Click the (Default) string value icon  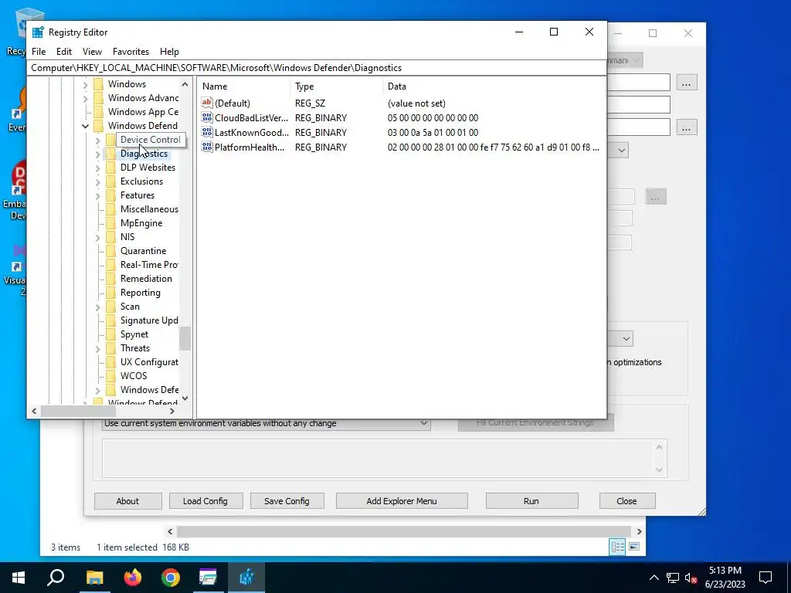click(207, 103)
